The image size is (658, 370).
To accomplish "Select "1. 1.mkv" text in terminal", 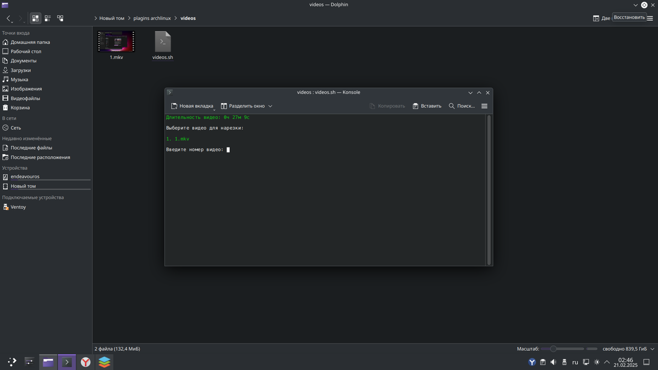I will click(x=178, y=139).
